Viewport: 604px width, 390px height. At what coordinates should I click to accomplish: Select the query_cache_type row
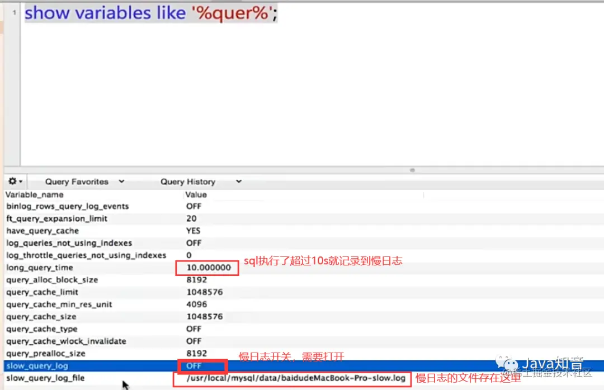coord(304,329)
